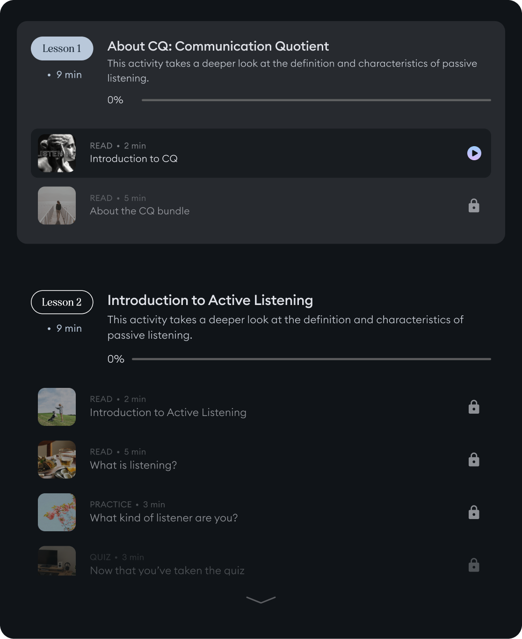
Task: Select Now that you've taken the quiz
Action: click(x=167, y=571)
